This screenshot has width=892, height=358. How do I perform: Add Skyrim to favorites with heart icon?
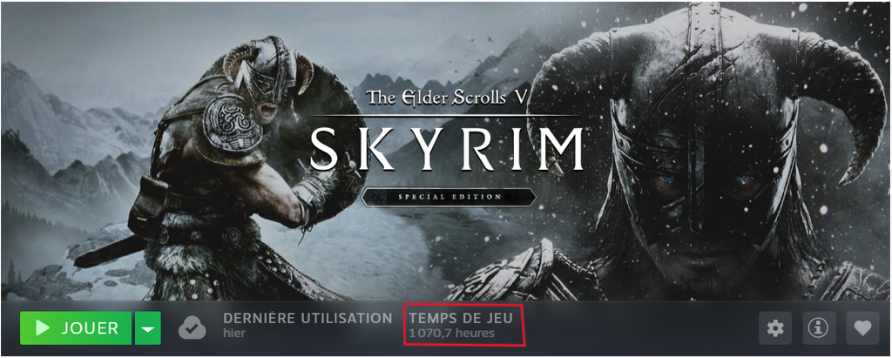pyautogui.click(x=862, y=328)
